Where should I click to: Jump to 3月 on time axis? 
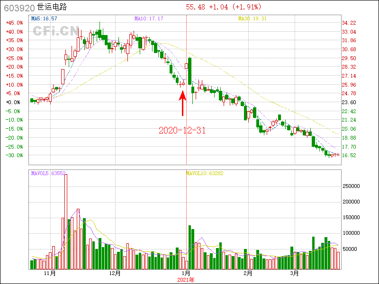click(294, 274)
